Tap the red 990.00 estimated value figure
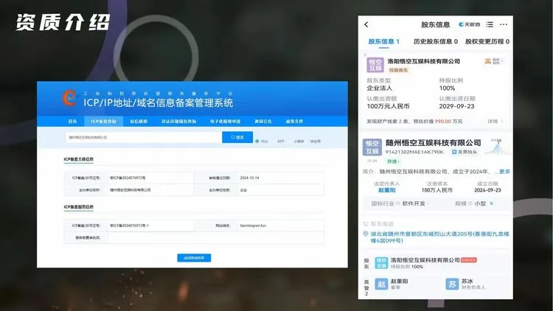 coord(443,122)
